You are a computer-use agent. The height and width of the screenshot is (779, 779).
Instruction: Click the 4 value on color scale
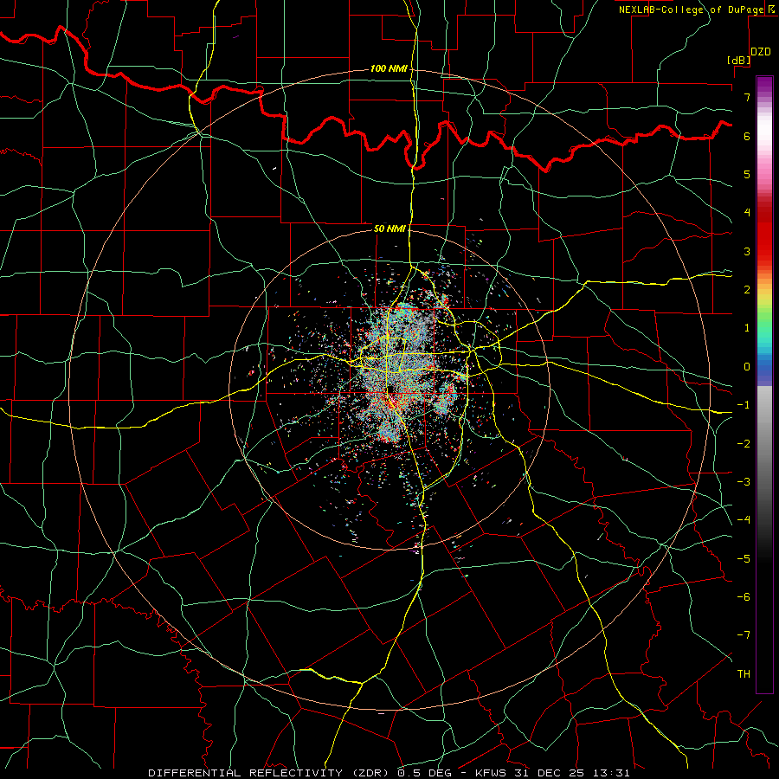click(747, 213)
